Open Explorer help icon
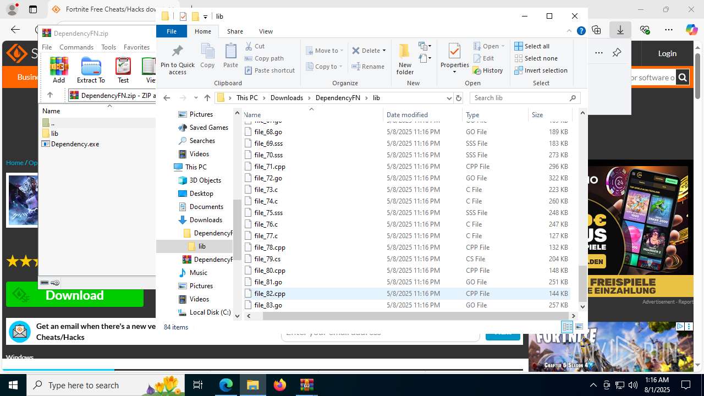The image size is (704, 396). (x=581, y=31)
